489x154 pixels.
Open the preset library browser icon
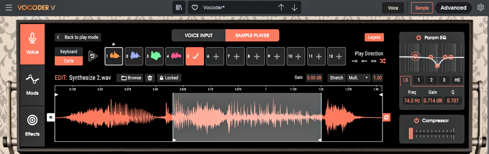[179, 8]
